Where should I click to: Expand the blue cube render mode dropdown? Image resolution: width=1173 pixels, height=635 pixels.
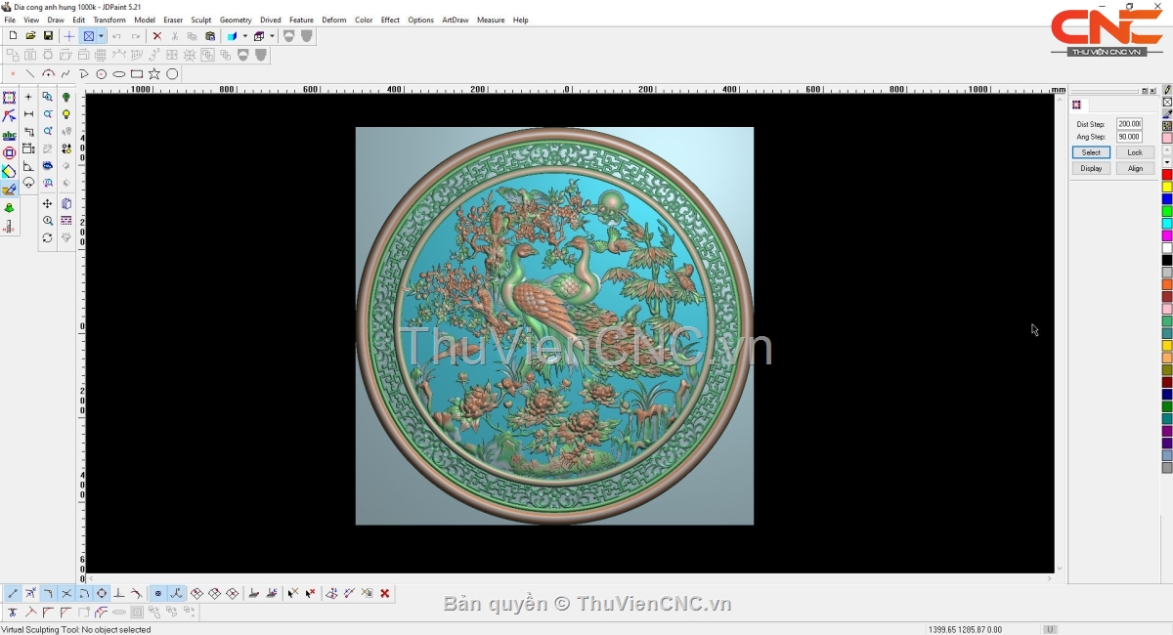[x=244, y=36]
